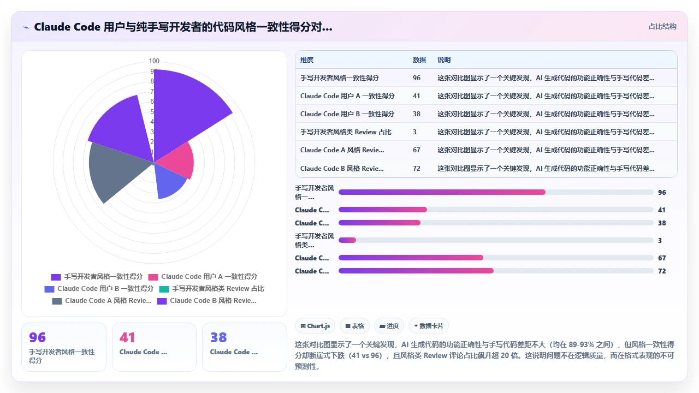Click the 说明 column header
Viewport: 699px width, 393px height.
[x=444, y=60]
